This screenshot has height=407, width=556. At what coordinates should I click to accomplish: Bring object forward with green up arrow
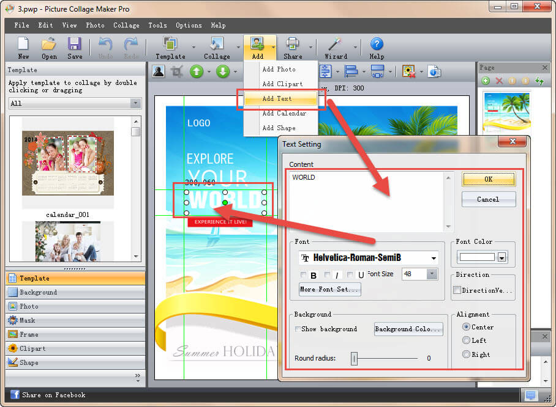pyautogui.click(x=197, y=72)
